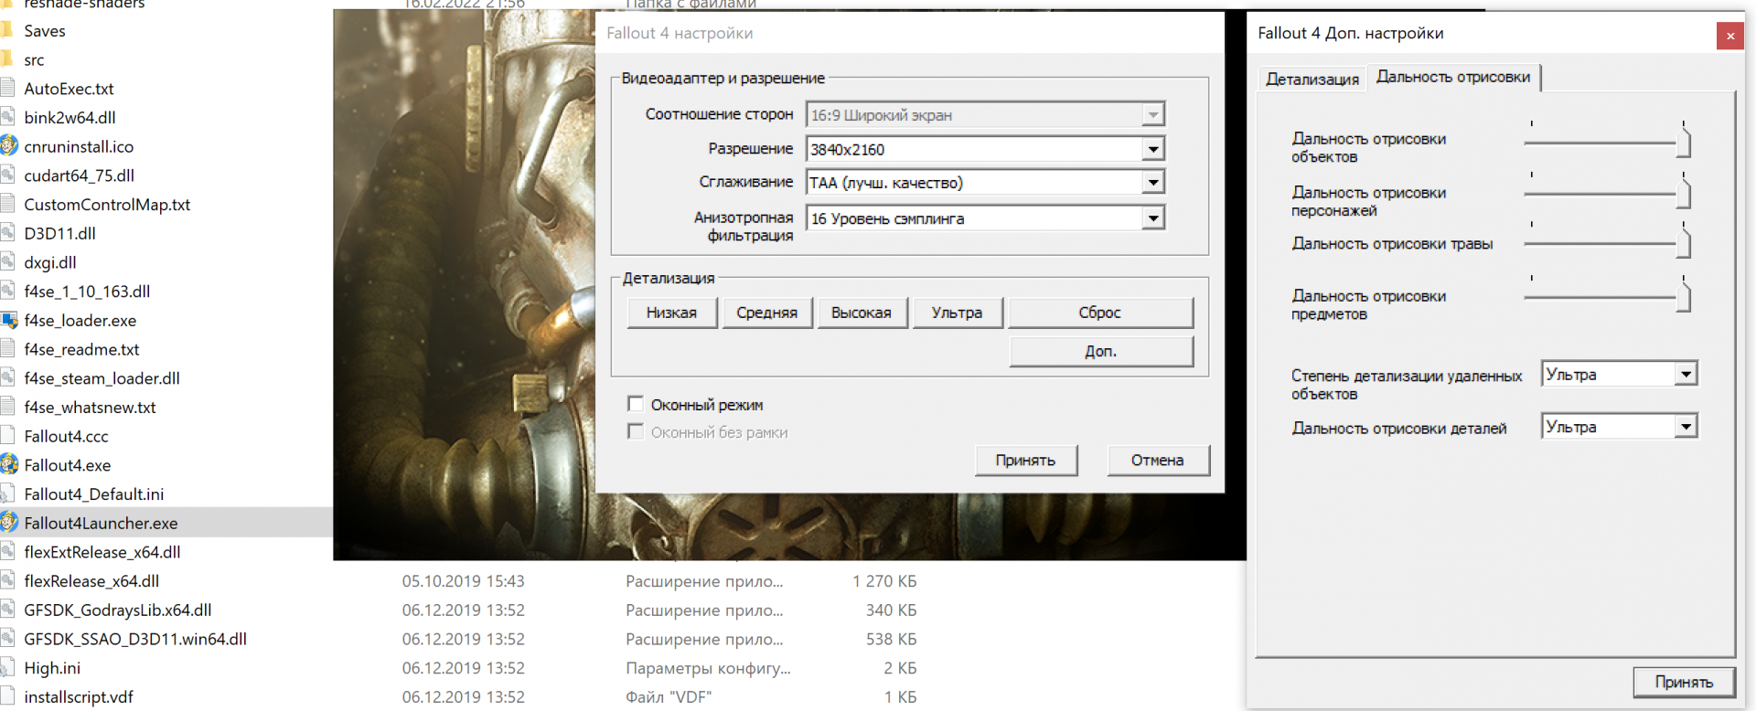Open the Разрешение dropdown 3840x2160

pos(1152,149)
